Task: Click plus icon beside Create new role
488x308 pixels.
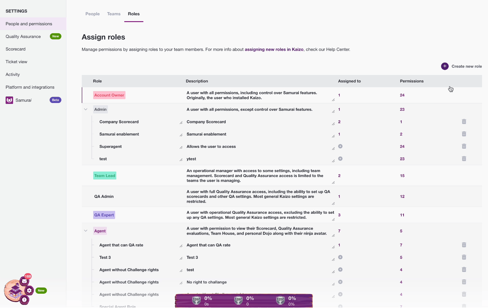Action: pyautogui.click(x=445, y=66)
